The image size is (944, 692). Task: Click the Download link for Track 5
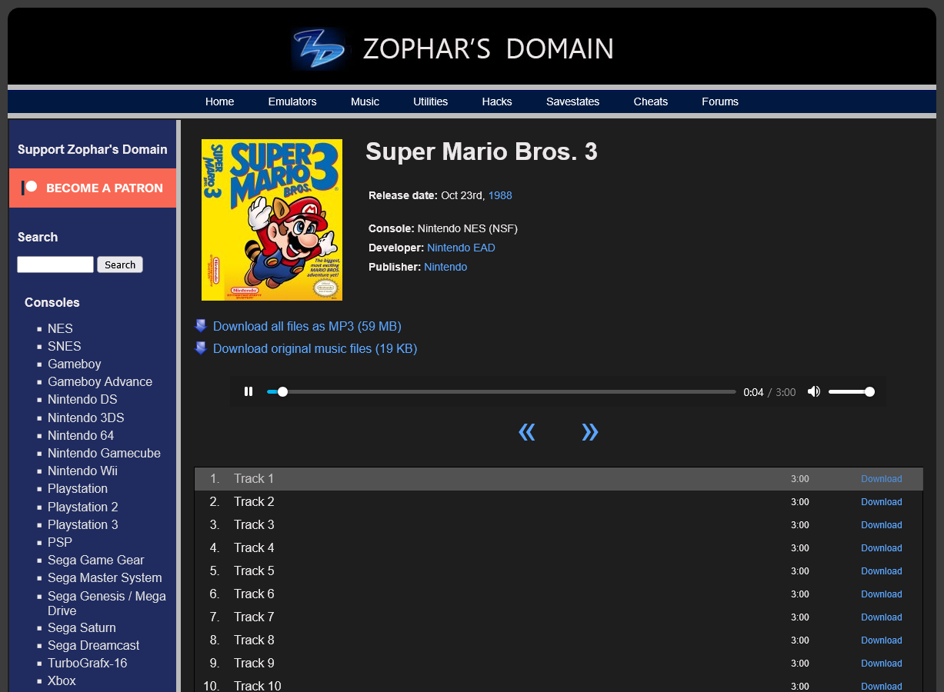882,571
